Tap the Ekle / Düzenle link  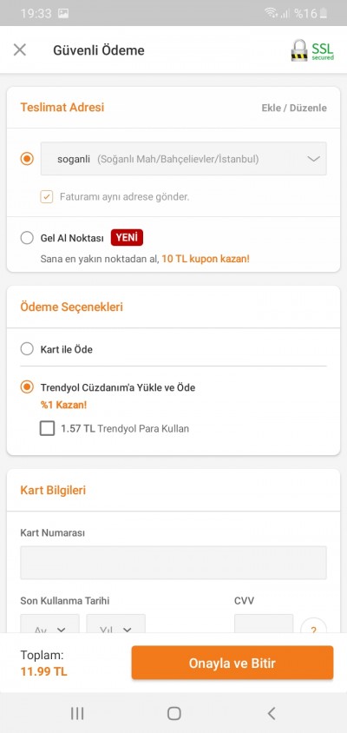(x=294, y=108)
